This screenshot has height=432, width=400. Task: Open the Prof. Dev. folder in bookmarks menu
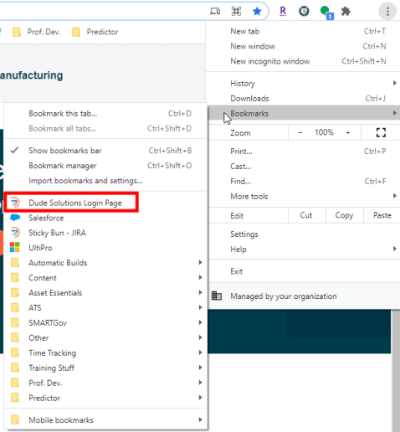(x=105, y=383)
